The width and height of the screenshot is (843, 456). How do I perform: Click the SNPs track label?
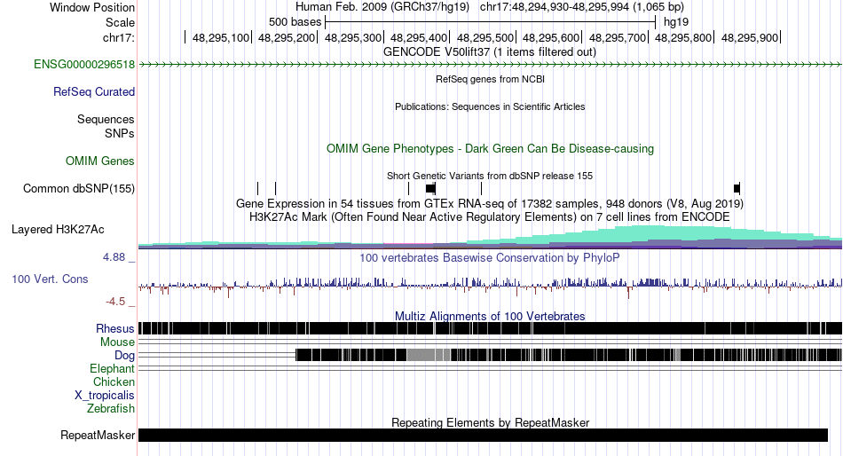(120, 133)
